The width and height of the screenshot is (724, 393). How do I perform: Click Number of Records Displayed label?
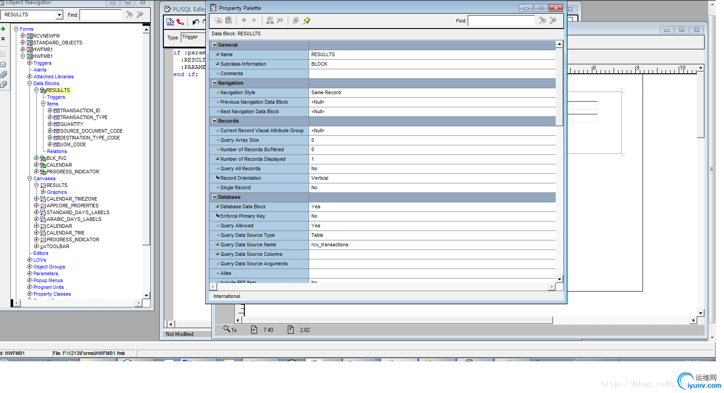click(x=253, y=159)
